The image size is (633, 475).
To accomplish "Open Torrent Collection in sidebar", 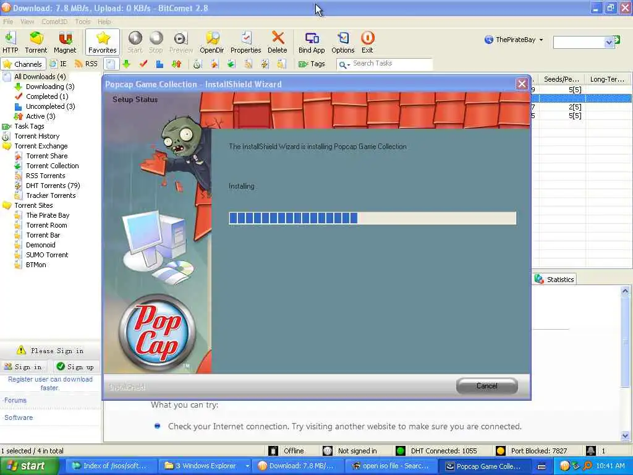I will point(53,166).
